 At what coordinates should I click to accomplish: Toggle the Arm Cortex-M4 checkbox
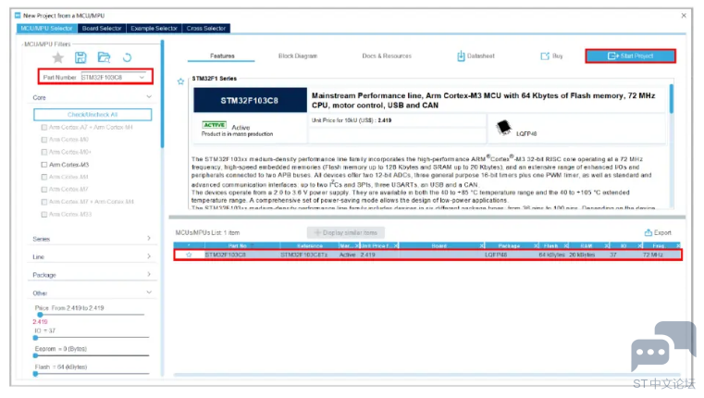coord(44,177)
